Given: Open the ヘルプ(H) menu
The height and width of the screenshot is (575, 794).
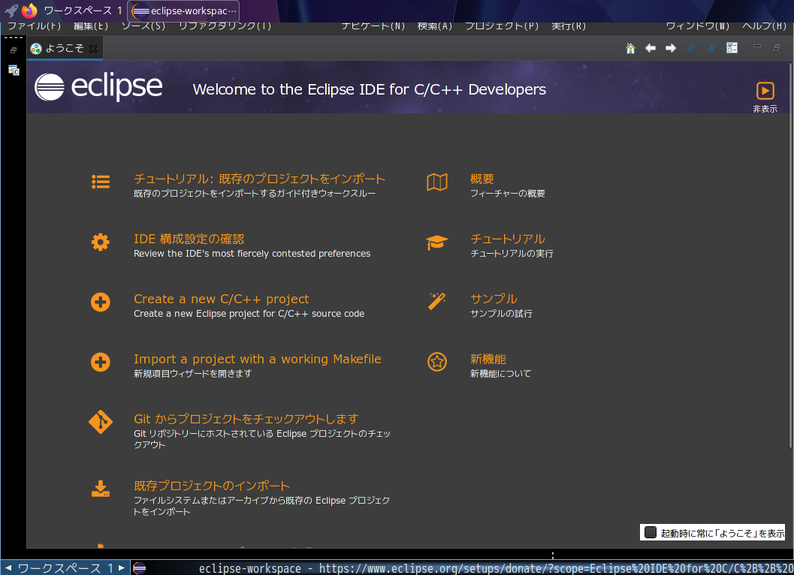Looking at the screenshot, I should pos(764,26).
